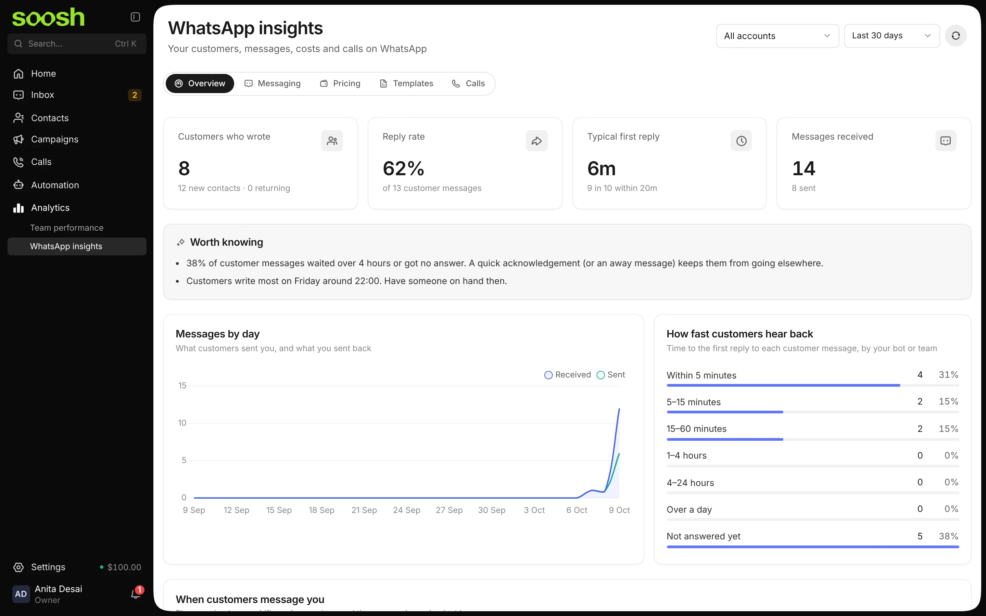Click the Anita Desai profile name
The image size is (986, 616).
tap(58, 589)
